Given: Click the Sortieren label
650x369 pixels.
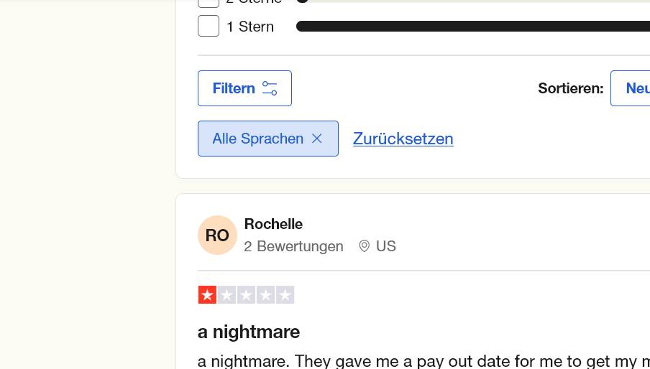Looking at the screenshot, I should point(571,88).
